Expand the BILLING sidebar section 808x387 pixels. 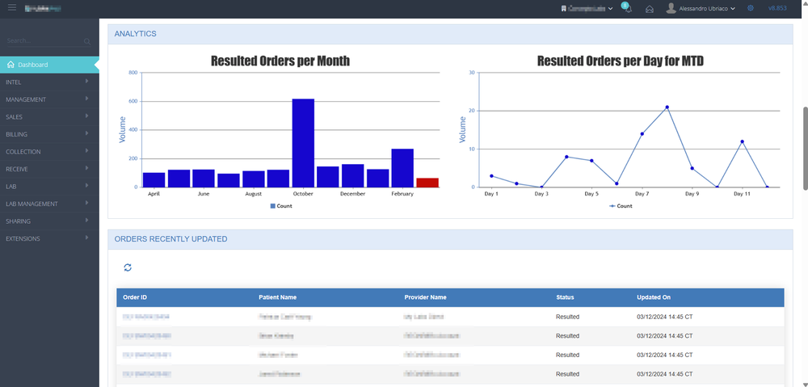[x=49, y=134]
